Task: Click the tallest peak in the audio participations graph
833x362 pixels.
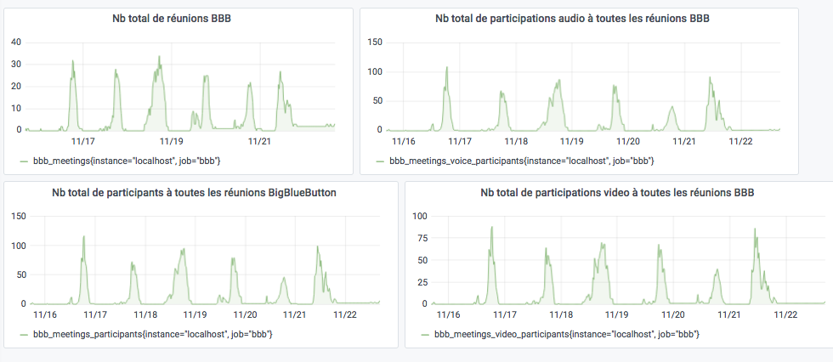Action: tap(446, 68)
